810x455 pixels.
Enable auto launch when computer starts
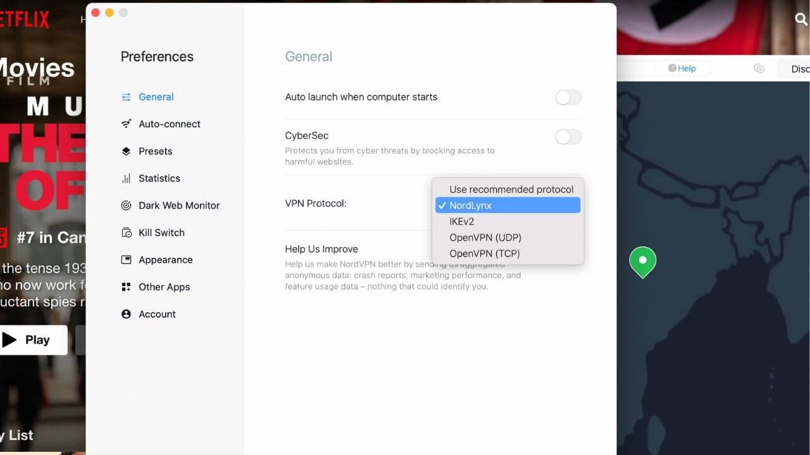tap(568, 97)
